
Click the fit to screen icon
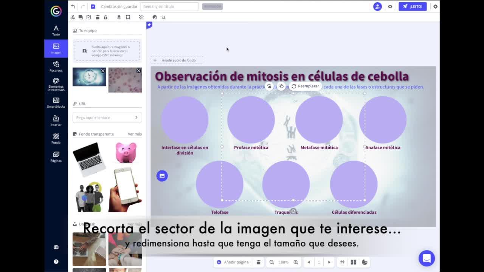pos(342,262)
